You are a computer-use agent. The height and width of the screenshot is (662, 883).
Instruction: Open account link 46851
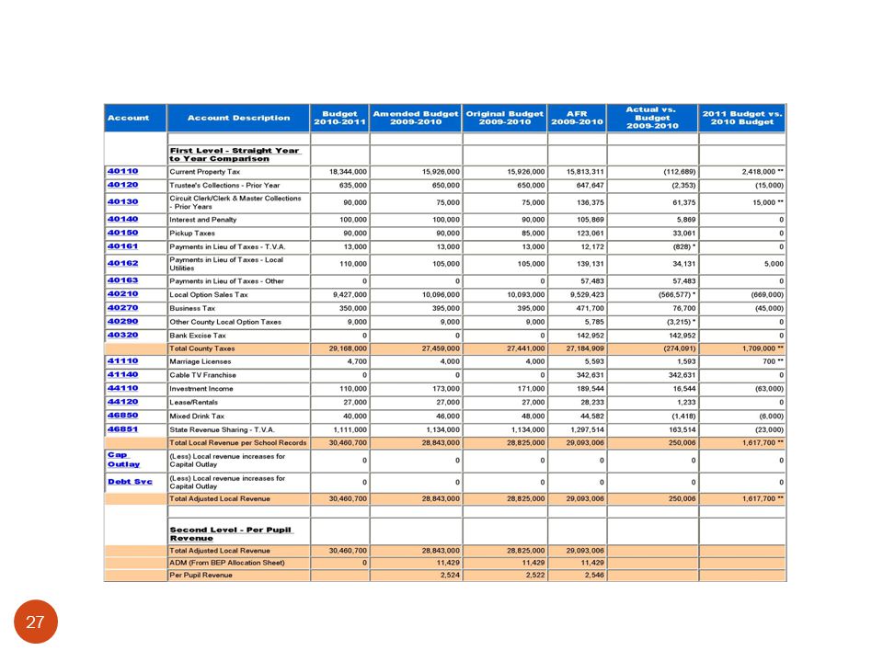(122, 429)
